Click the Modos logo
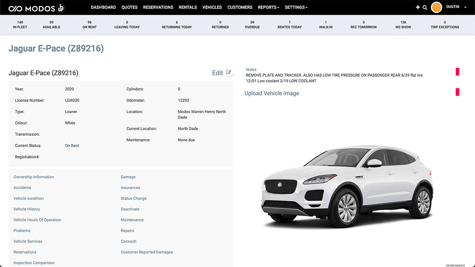Viewport: 475px width, 267px height. (36, 8)
